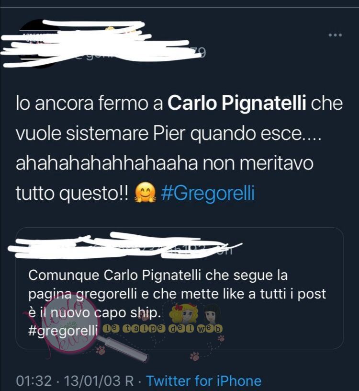Click the pink paw print beside magnifier handle

101,350
